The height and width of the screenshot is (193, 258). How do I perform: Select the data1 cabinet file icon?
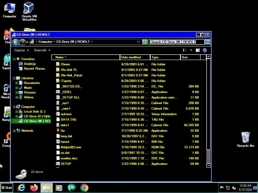point(58,125)
